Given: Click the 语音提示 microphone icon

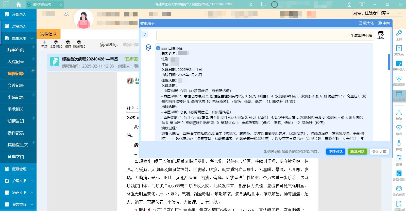Looking at the screenshot, I should pyautogui.click(x=399, y=79).
